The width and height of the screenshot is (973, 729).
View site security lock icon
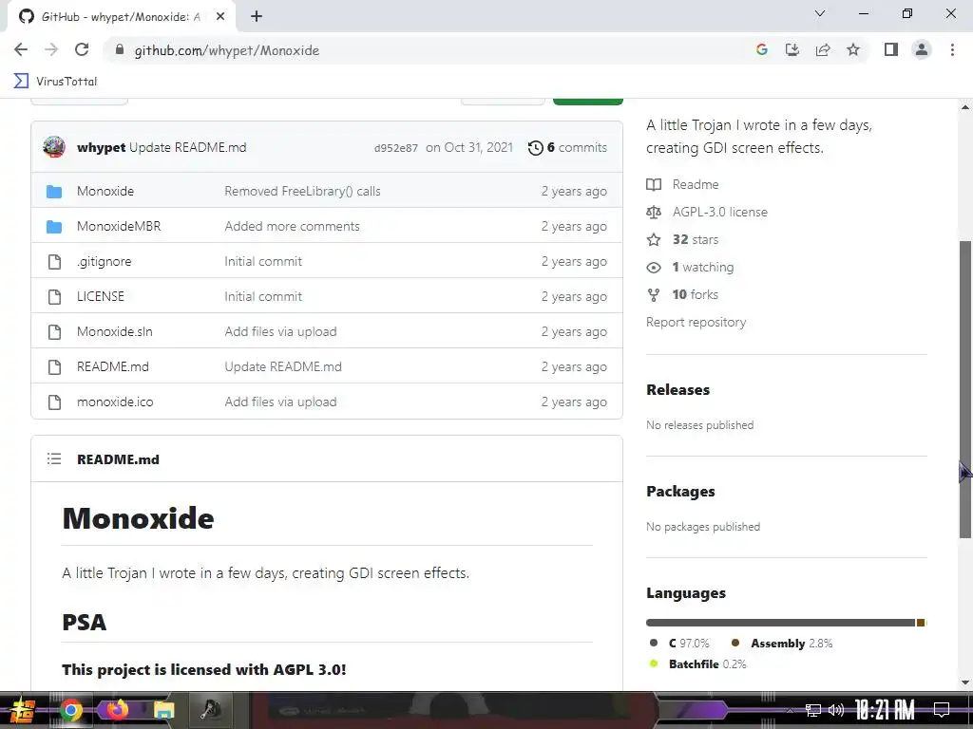click(x=119, y=49)
